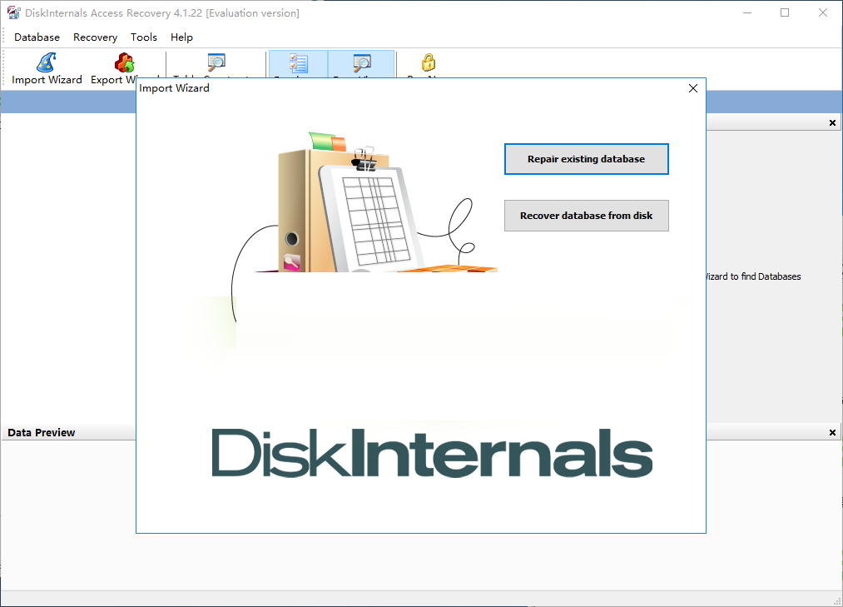843x607 pixels.
Task: Open the Tools menu
Action: [x=143, y=37]
